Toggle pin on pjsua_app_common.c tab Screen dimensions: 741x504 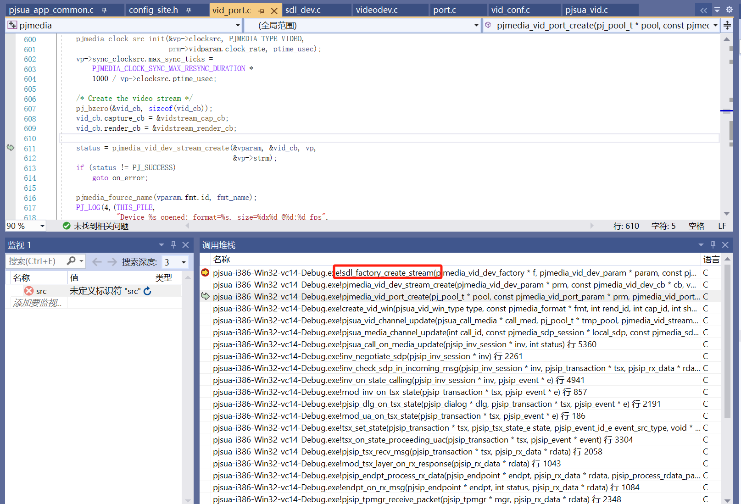[x=105, y=10]
